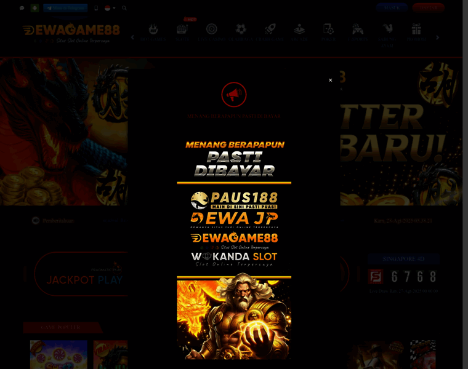The width and height of the screenshot is (468, 369).
Task: Open the Telegram menu button
Action: 65,8
